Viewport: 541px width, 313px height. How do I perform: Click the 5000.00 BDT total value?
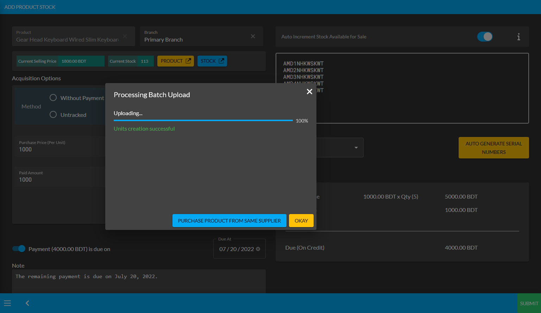coord(461,197)
